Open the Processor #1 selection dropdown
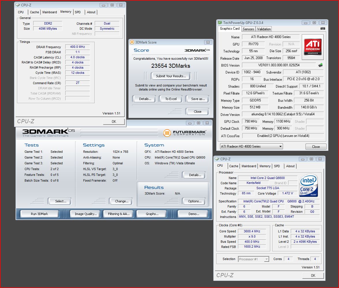This screenshot has height=288, width=339. coord(254,259)
